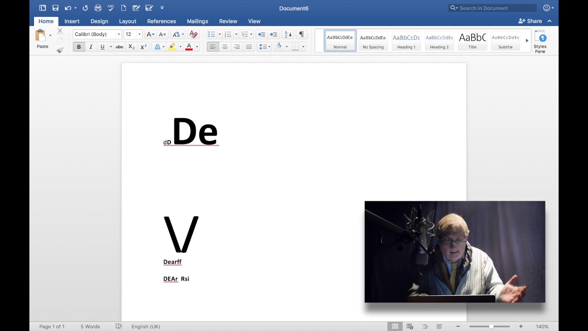Create a new blank document icon

click(x=124, y=8)
